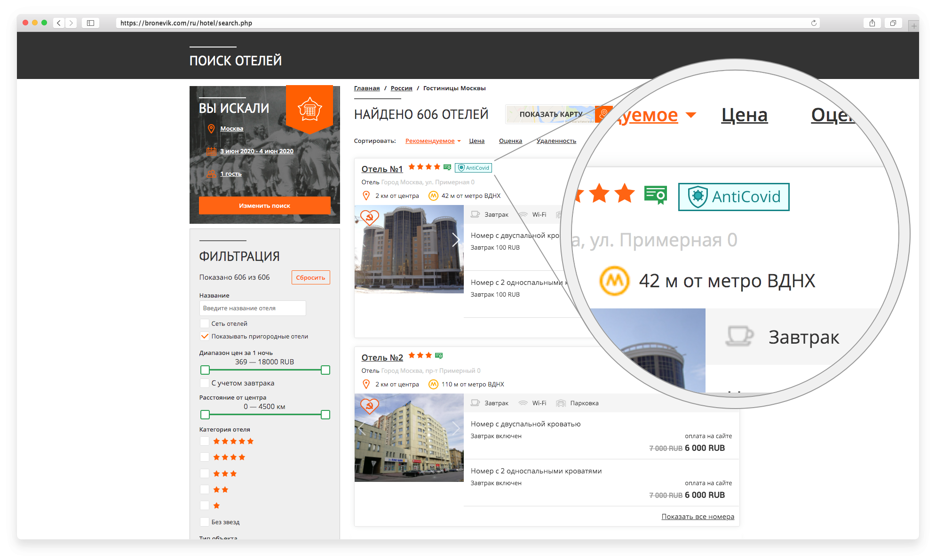Open the Отель №1 link
The image size is (936, 559).
382,169
